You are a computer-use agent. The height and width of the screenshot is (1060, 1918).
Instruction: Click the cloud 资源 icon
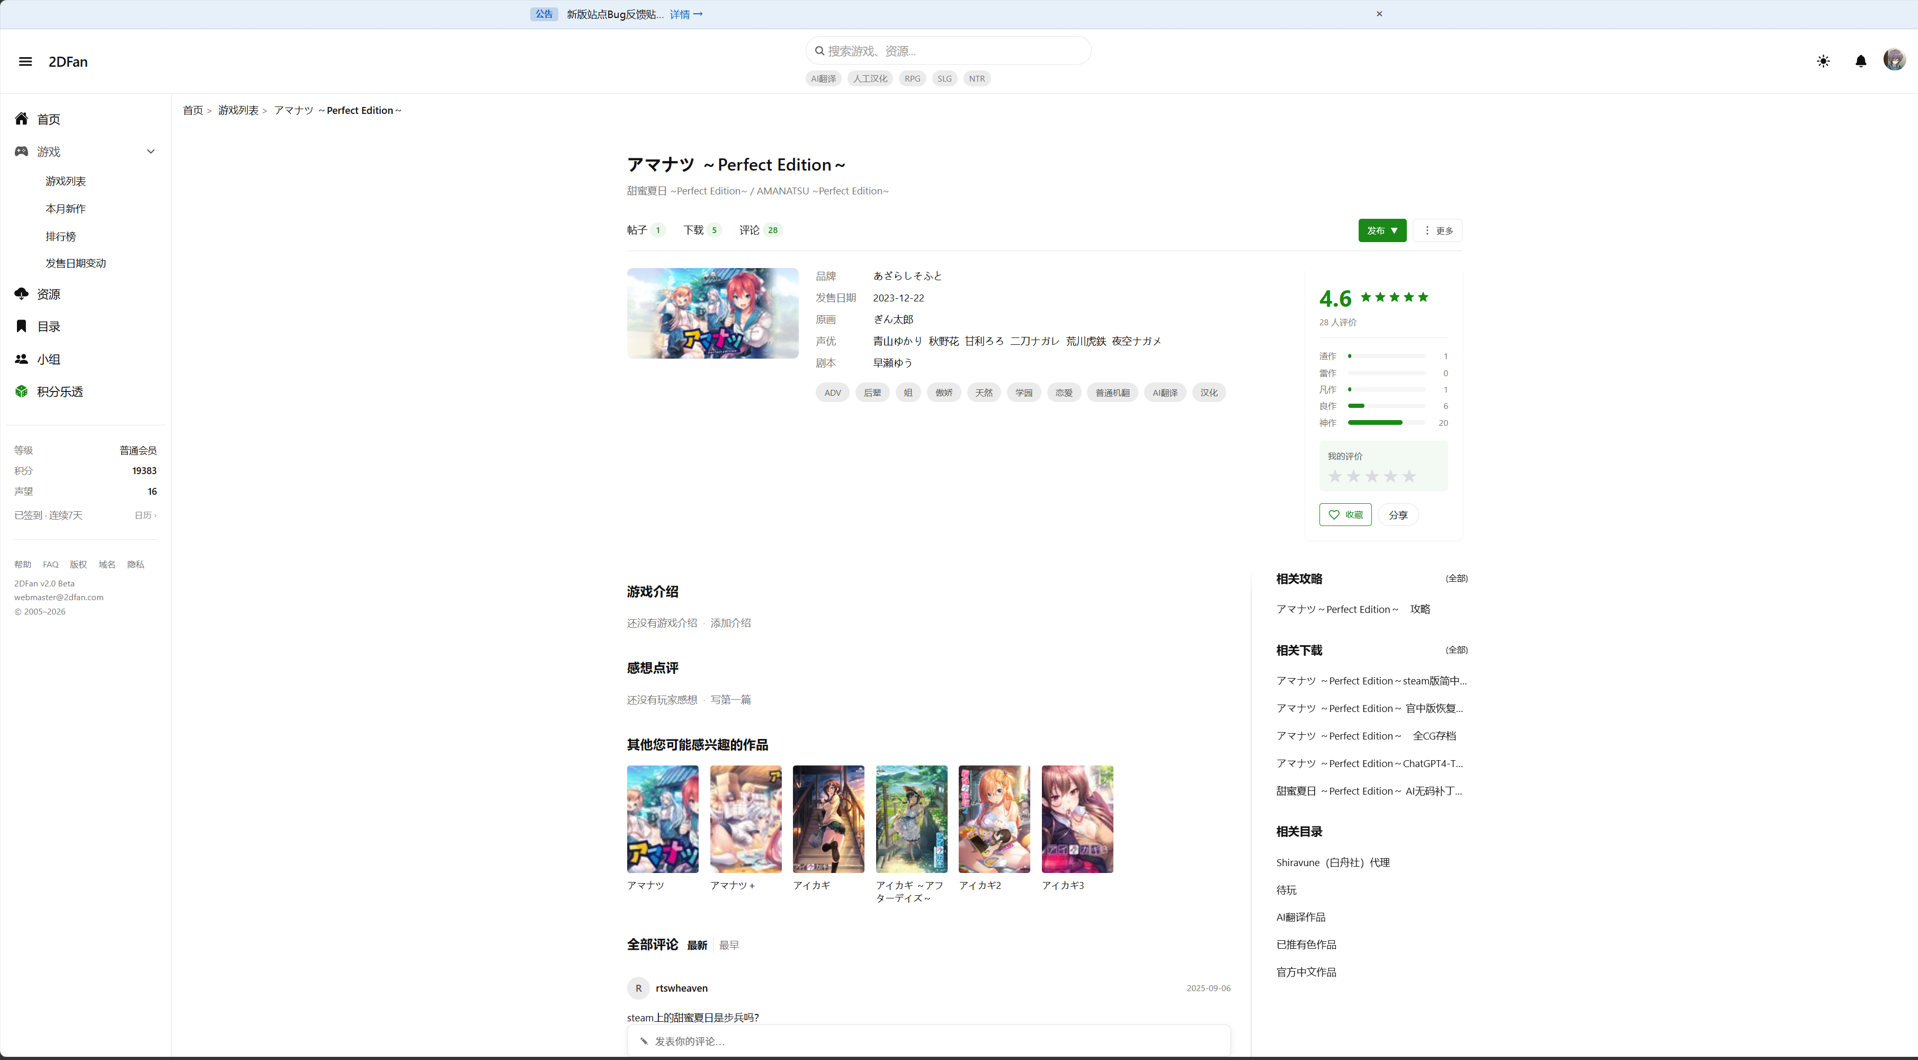[x=22, y=294]
